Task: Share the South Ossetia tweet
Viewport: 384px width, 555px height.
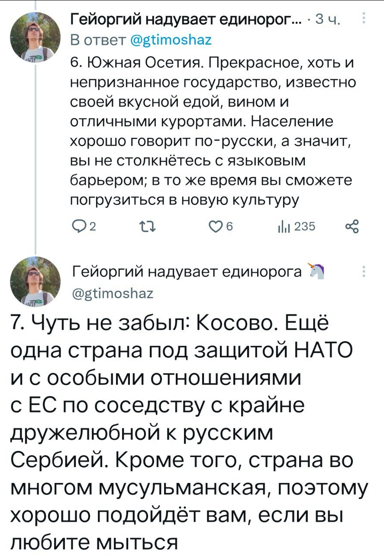Action: (x=352, y=227)
